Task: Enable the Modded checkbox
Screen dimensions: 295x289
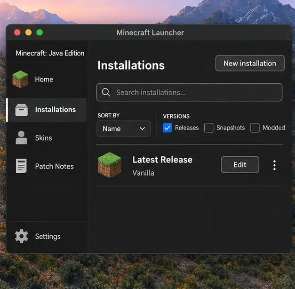Action: click(x=255, y=128)
